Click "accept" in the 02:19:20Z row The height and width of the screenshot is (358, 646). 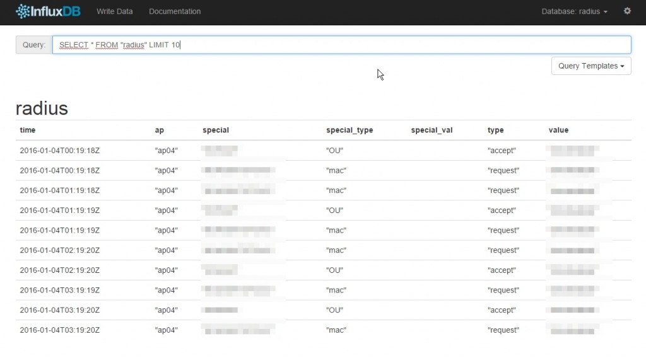[x=502, y=270]
